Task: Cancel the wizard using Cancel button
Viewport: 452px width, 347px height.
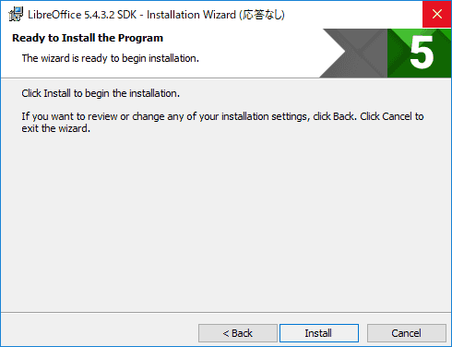Action: 407,333
